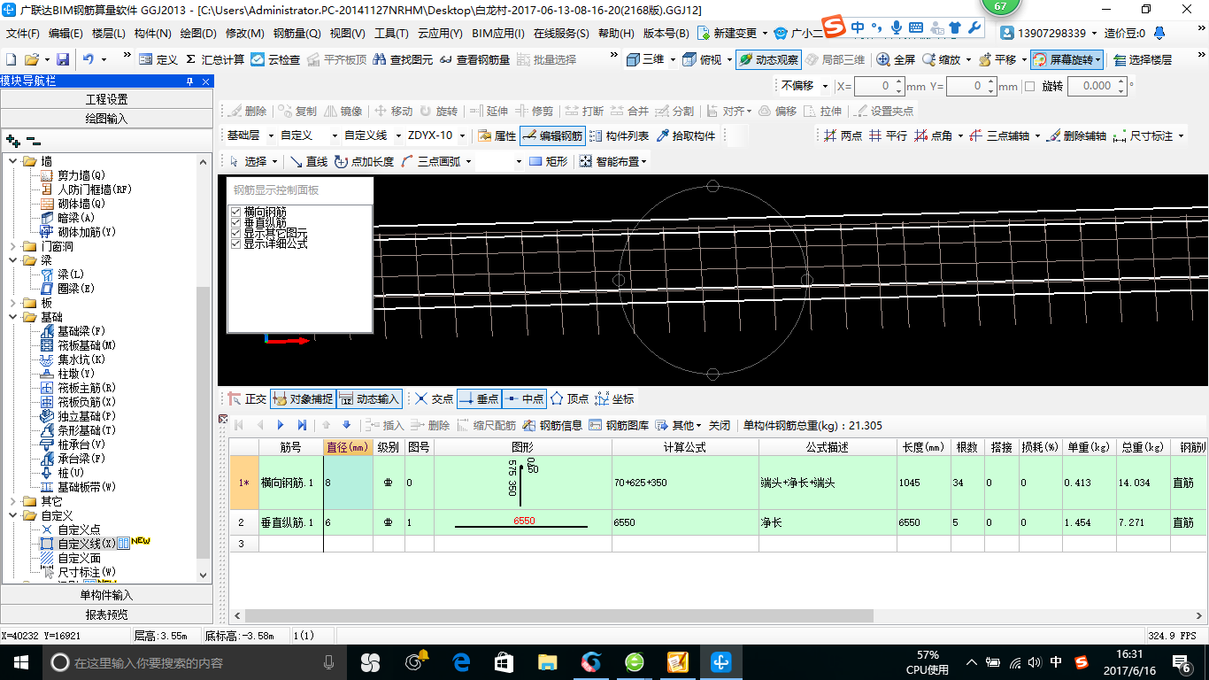Open 选择楼层 floor selection

click(1144, 59)
